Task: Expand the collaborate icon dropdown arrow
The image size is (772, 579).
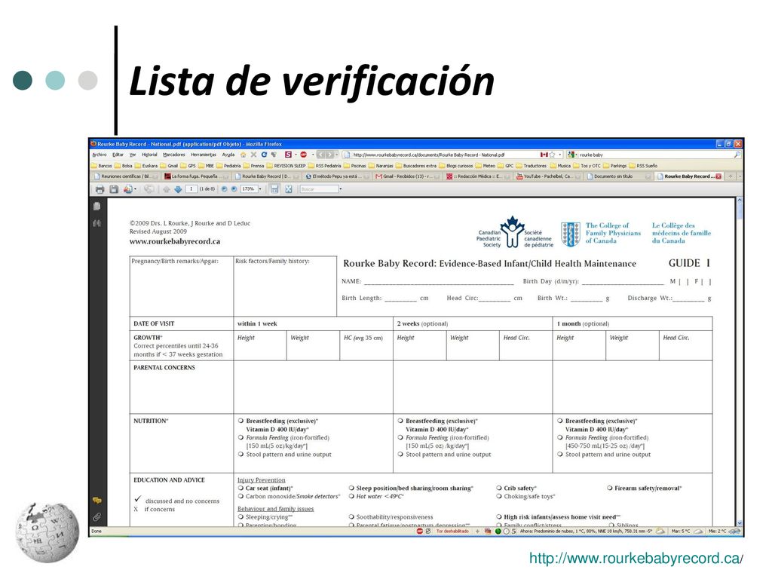Action: [x=136, y=189]
